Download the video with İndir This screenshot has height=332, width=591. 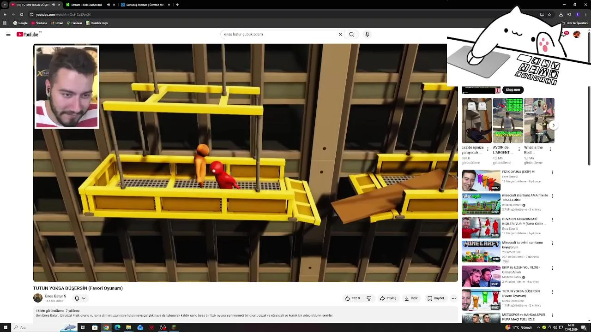point(411,298)
